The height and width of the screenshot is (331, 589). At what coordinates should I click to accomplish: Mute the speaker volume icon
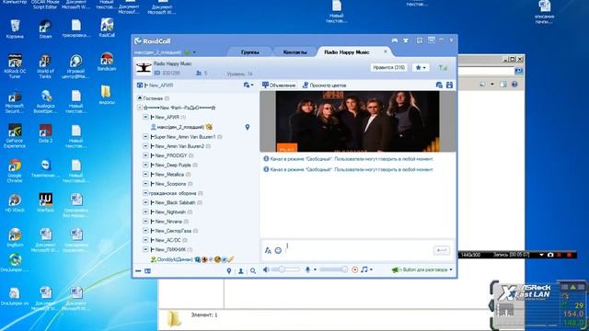pyautogui.click(x=266, y=269)
